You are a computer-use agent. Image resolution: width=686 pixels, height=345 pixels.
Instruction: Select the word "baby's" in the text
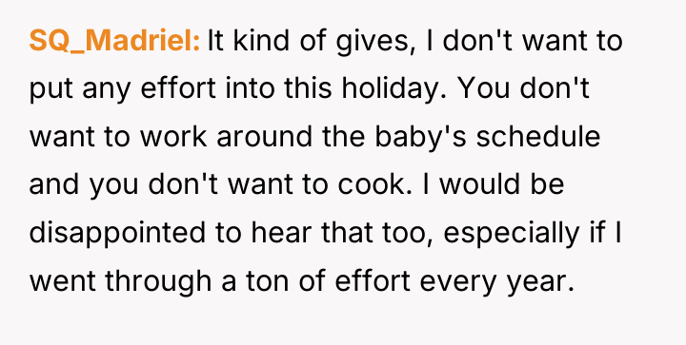(421, 137)
